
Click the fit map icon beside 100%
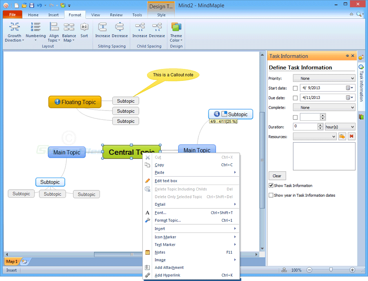pos(284,270)
